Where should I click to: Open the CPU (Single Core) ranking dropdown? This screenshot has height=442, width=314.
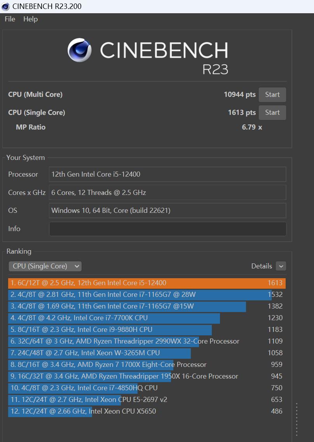(x=45, y=266)
